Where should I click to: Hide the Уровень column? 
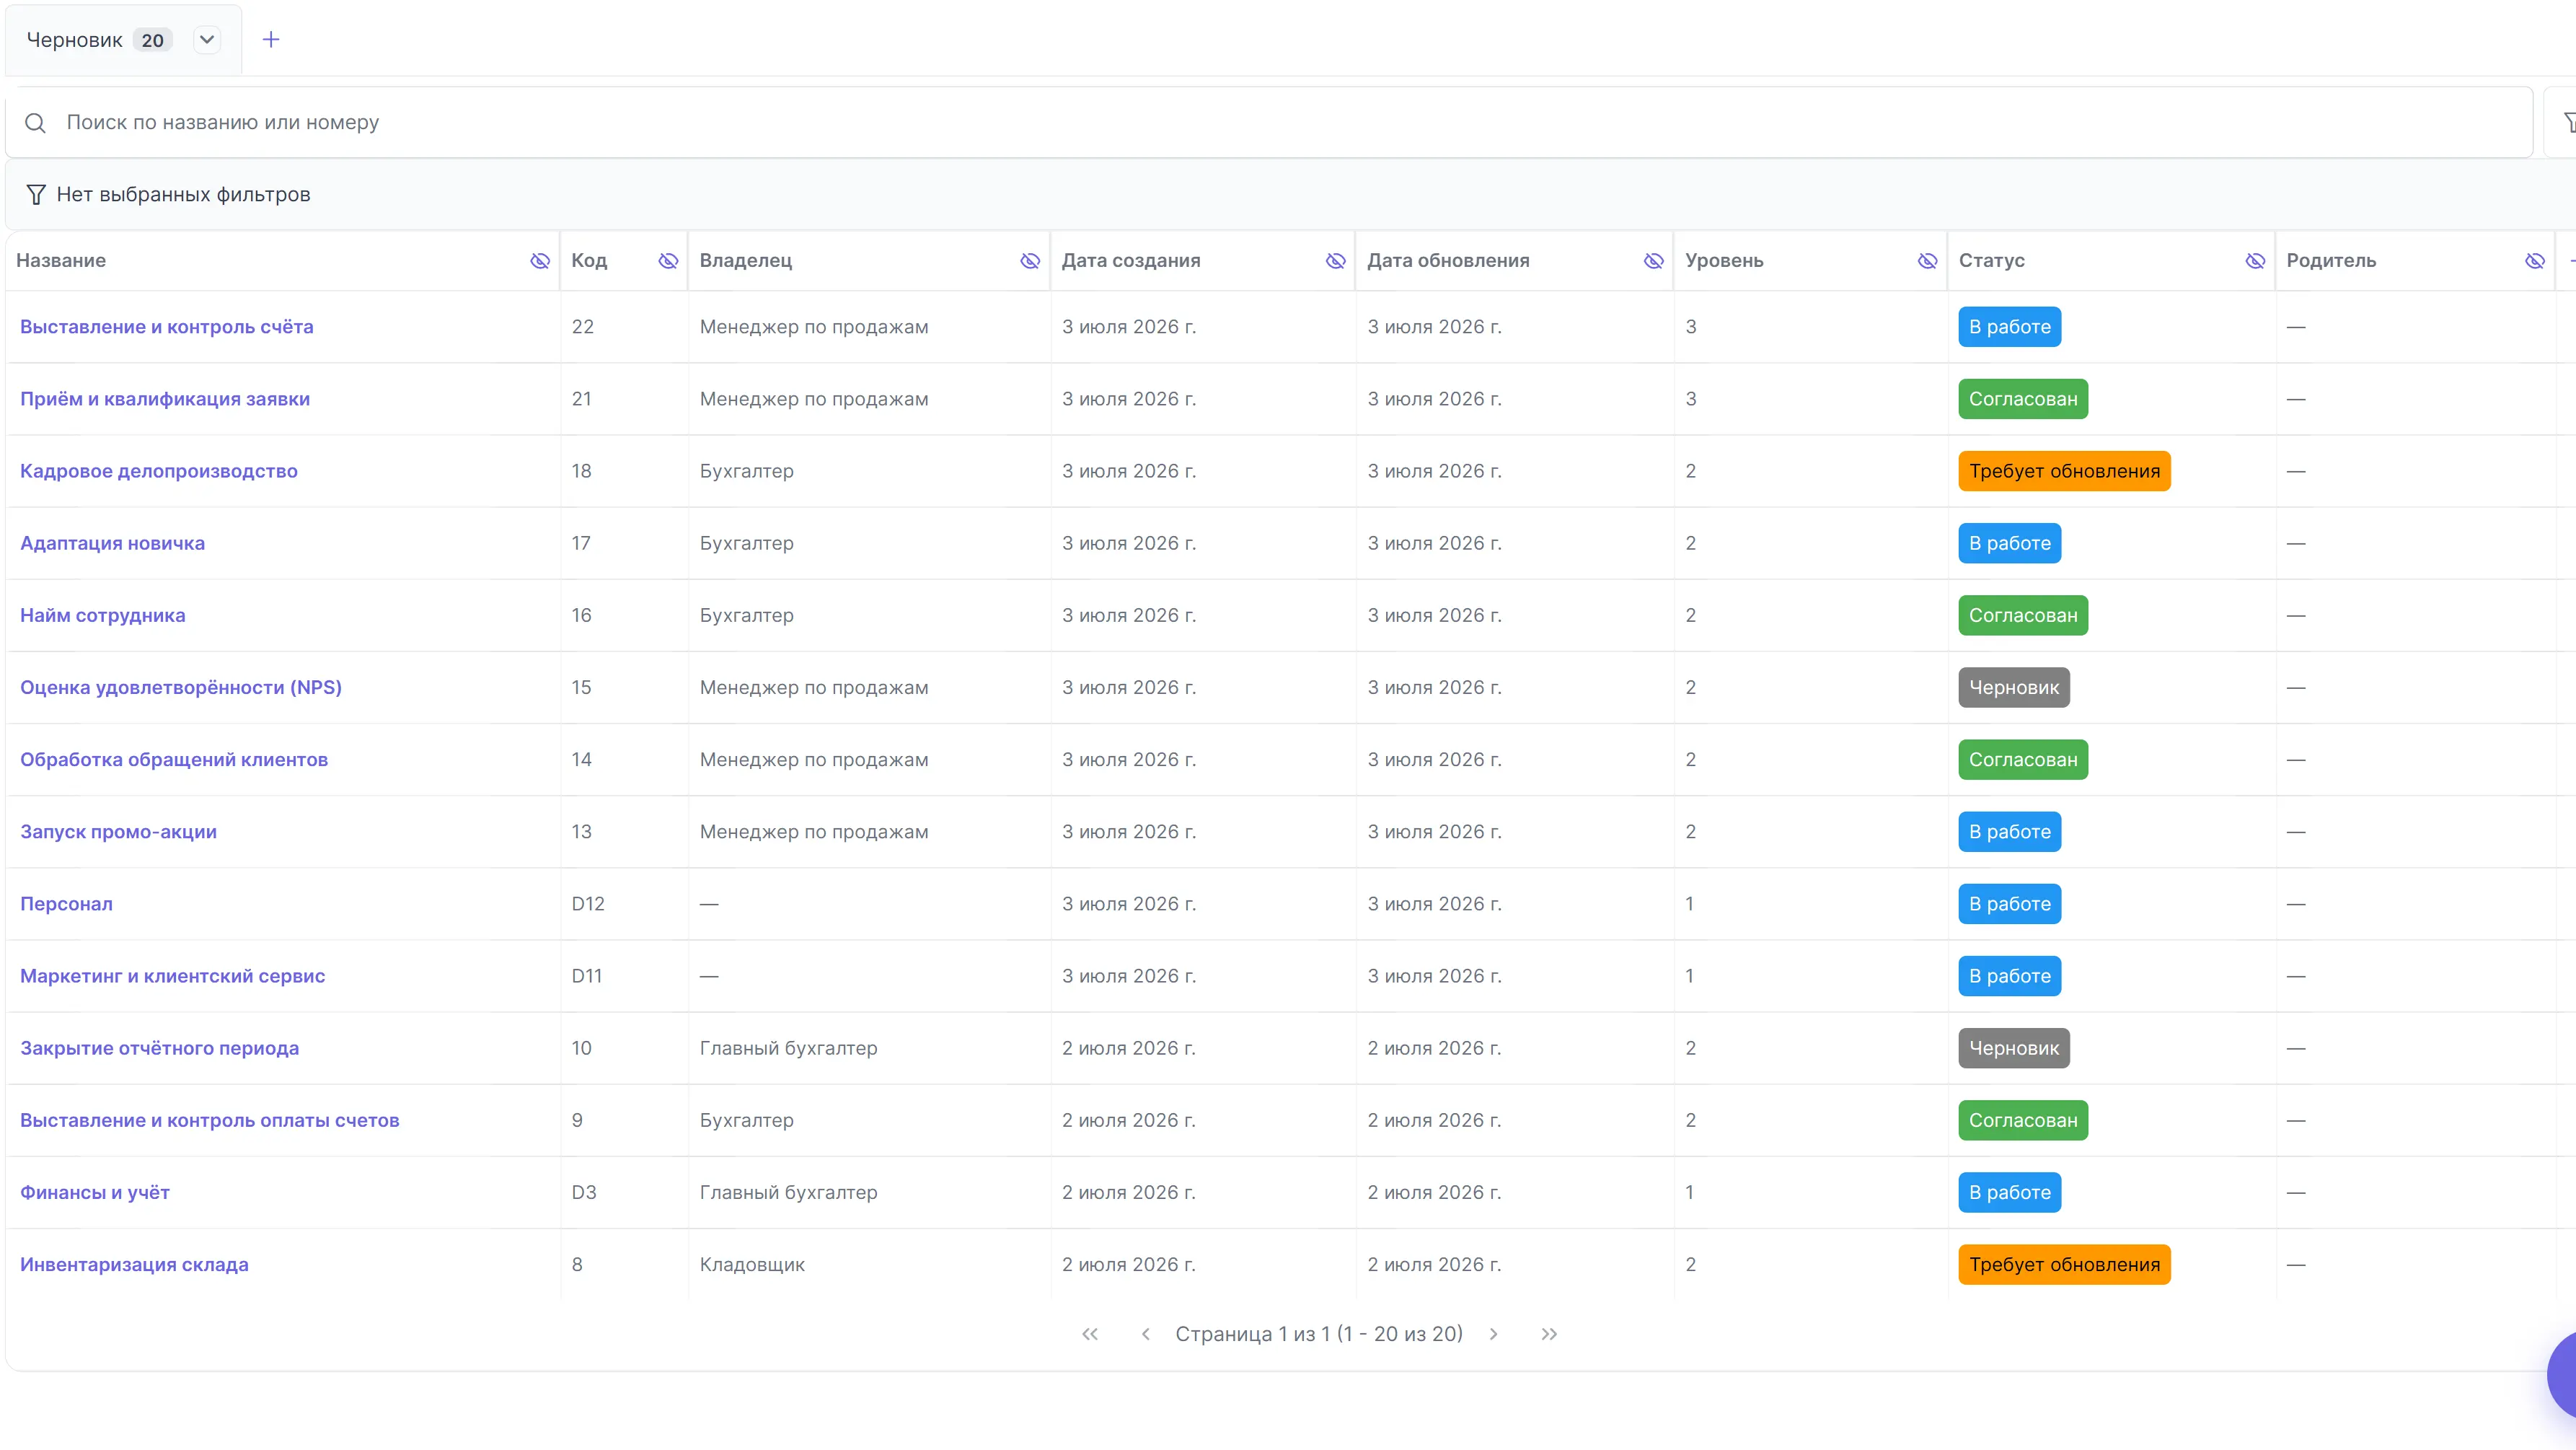[1927, 261]
